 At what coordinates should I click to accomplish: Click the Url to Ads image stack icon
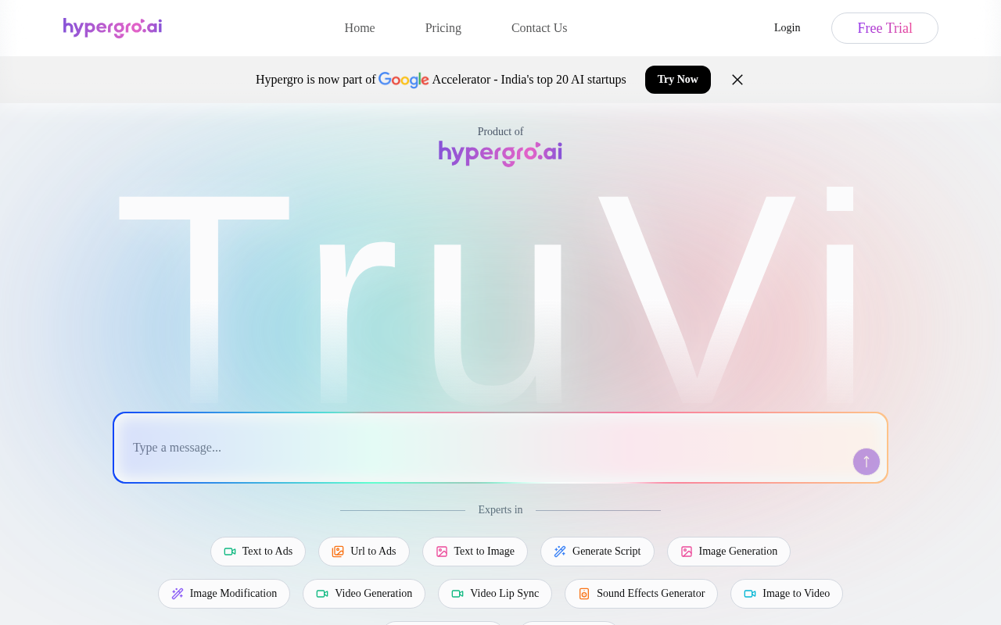[x=336, y=551]
